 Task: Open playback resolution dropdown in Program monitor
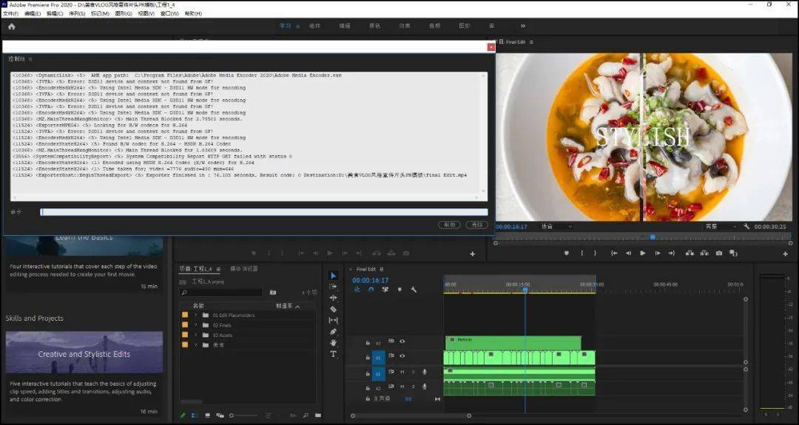[721, 226]
